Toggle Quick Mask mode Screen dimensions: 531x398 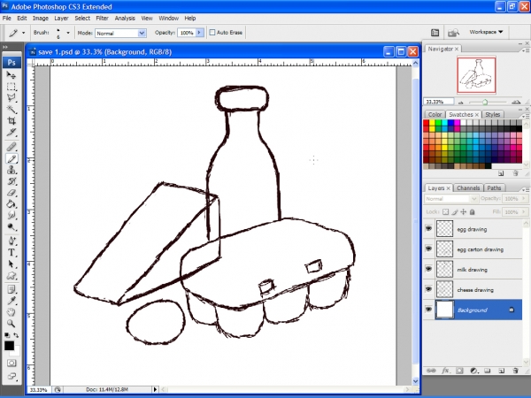tap(12, 364)
